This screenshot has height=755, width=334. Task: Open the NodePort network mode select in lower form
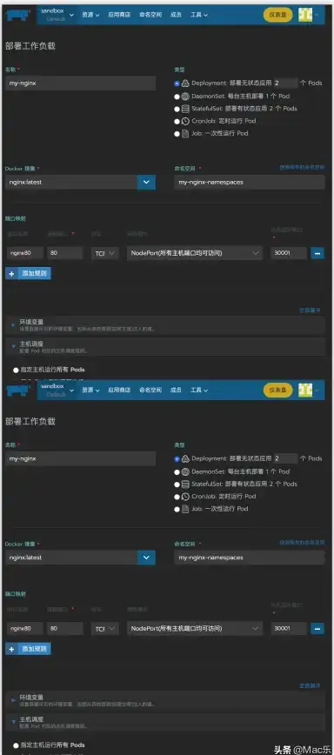click(x=195, y=628)
